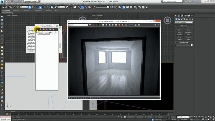The image size is (215, 121).
Task: Choose the Unlink Selection tool
Action: 14,7
